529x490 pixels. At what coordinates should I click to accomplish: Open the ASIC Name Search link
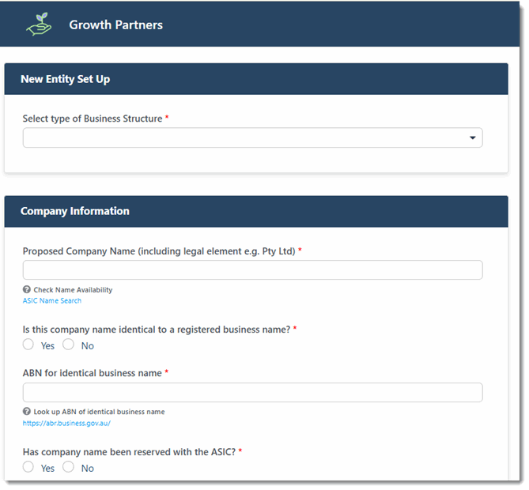point(52,300)
